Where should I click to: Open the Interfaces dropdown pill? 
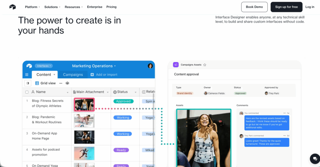(x=44, y=66)
